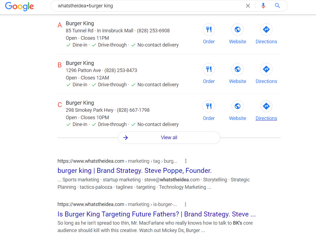This screenshot has width=316, height=243.
Task: Click the Directions text under listing B
Action: click(x=266, y=81)
